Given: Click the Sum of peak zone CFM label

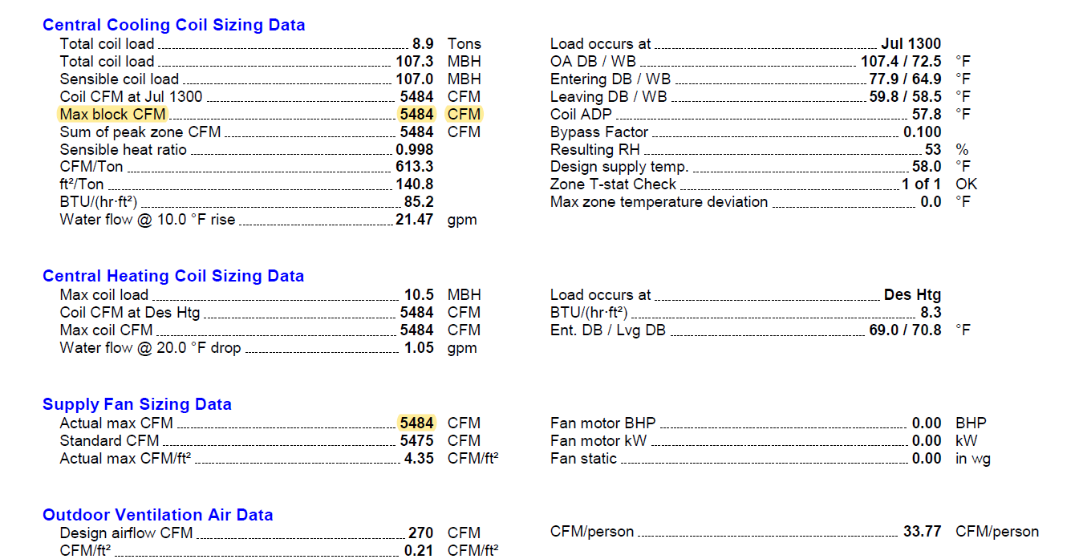Looking at the screenshot, I should pos(140,132).
